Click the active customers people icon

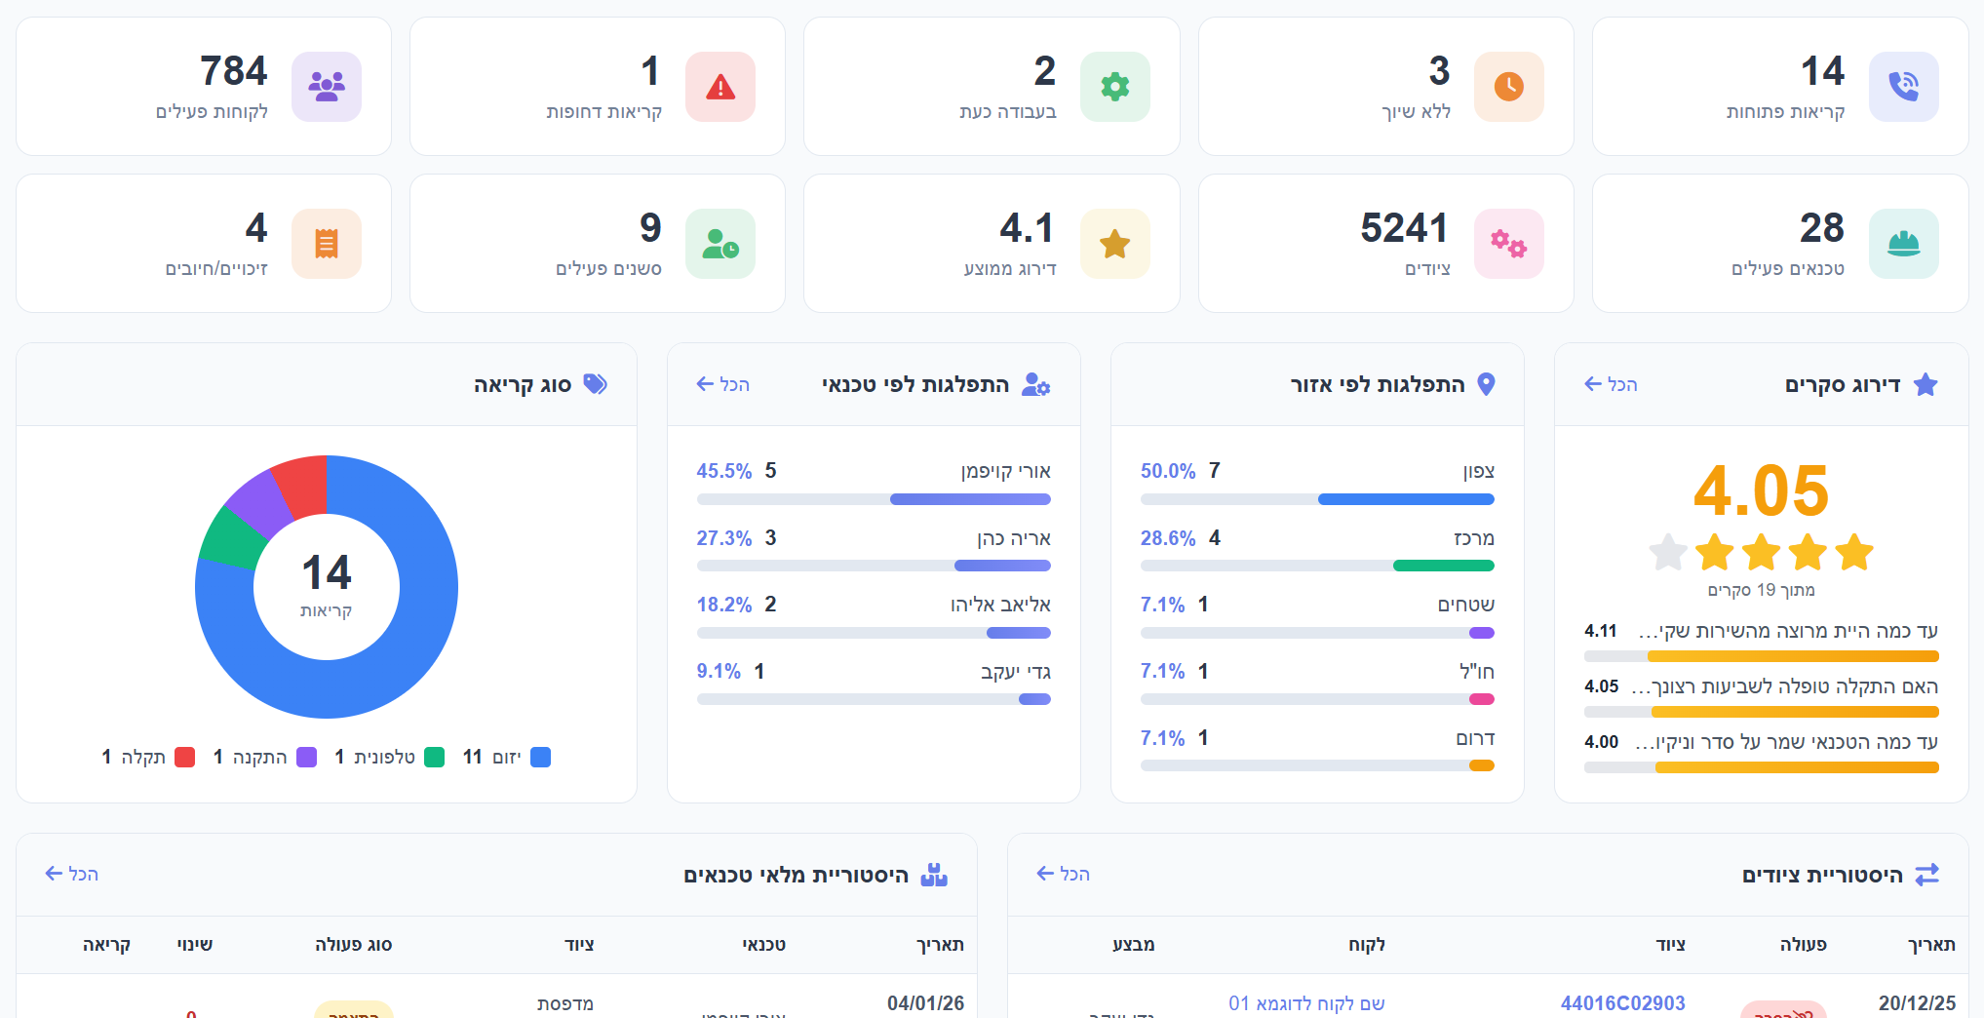coord(326,87)
